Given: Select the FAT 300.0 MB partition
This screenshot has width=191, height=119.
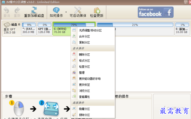Looking at the screenshot, I should point(29,29).
